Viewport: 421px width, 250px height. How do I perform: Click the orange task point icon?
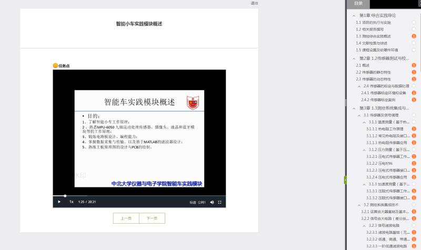tap(55, 66)
